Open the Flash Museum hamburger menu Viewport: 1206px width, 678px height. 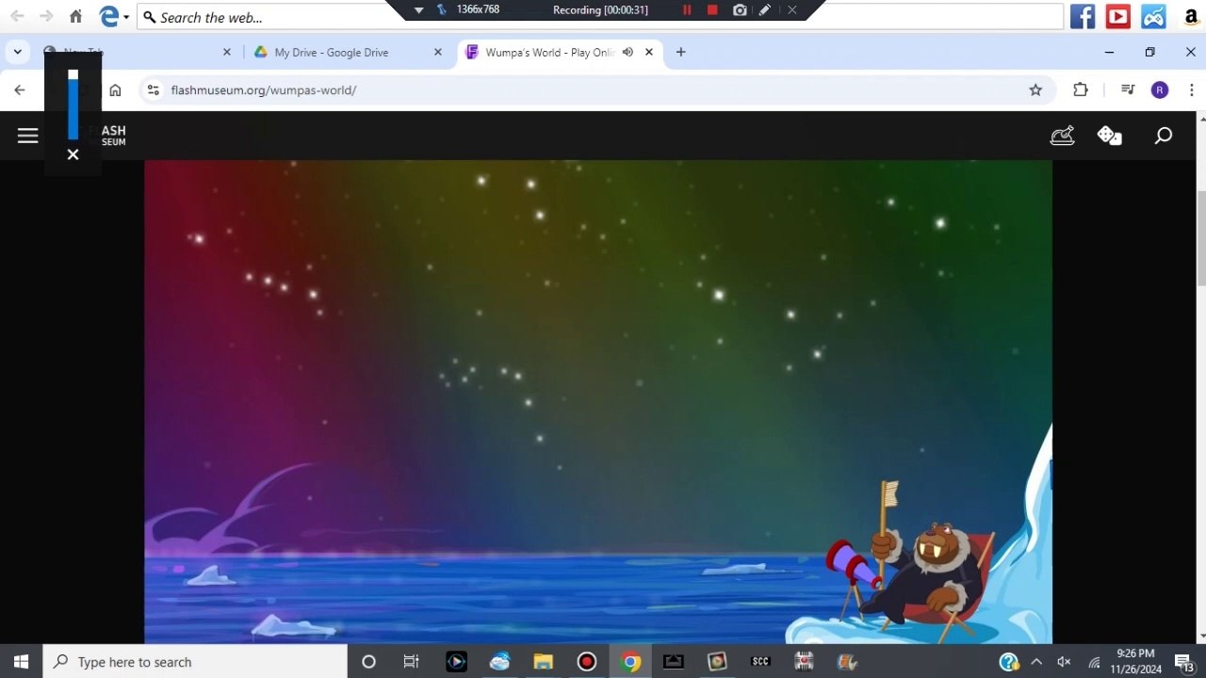click(x=27, y=136)
